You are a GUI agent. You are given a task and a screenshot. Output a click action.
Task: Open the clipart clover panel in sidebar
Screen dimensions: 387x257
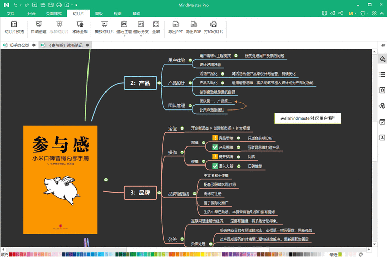click(x=382, y=106)
